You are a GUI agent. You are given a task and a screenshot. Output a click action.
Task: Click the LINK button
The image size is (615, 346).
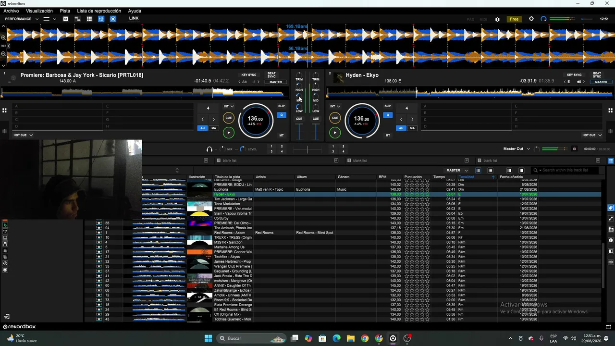[x=134, y=18]
